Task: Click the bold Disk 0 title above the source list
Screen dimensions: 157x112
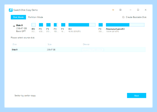Action: 19,25
